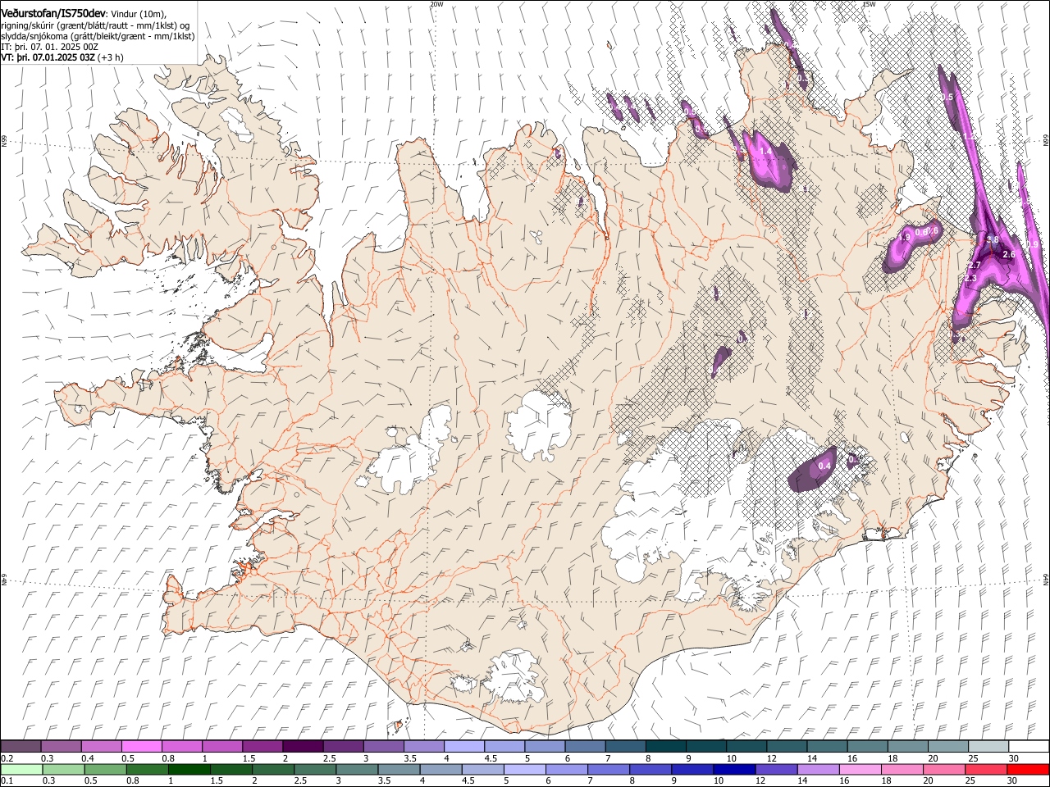Image resolution: width=1050 pixels, height=787 pixels.
Task: Click the bright pink swatch at snow scale 0.5
Action: tap(142, 747)
